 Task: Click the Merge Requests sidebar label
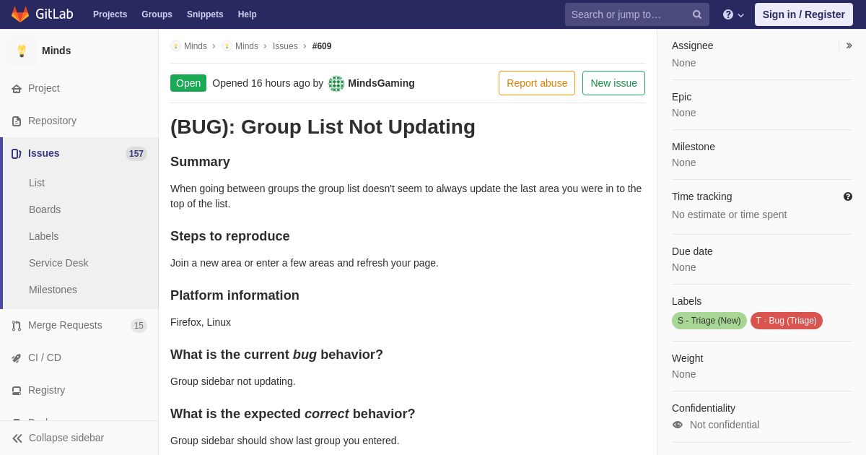tap(65, 325)
